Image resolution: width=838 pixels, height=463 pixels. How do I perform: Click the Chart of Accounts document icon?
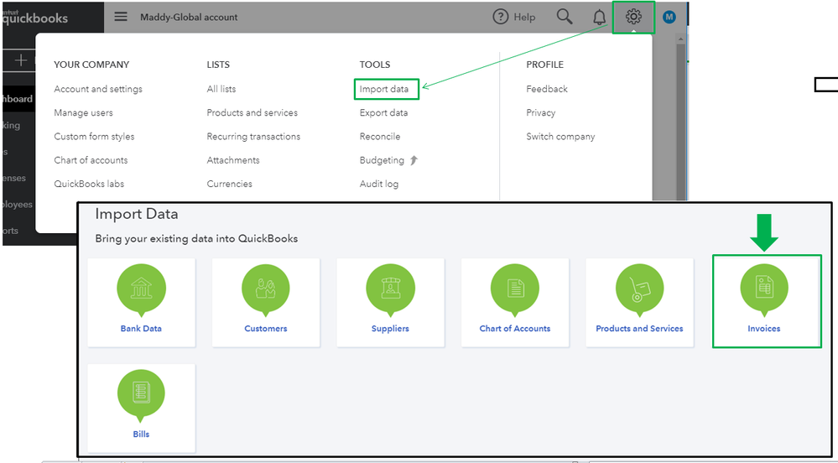click(x=515, y=289)
